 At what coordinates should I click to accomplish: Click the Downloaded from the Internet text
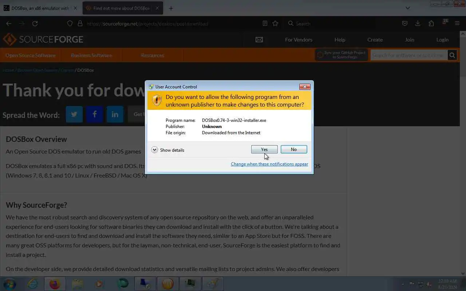click(x=231, y=133)
